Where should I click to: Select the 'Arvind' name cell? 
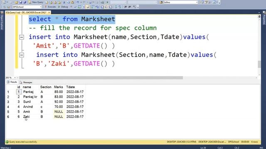coord(28,107)
